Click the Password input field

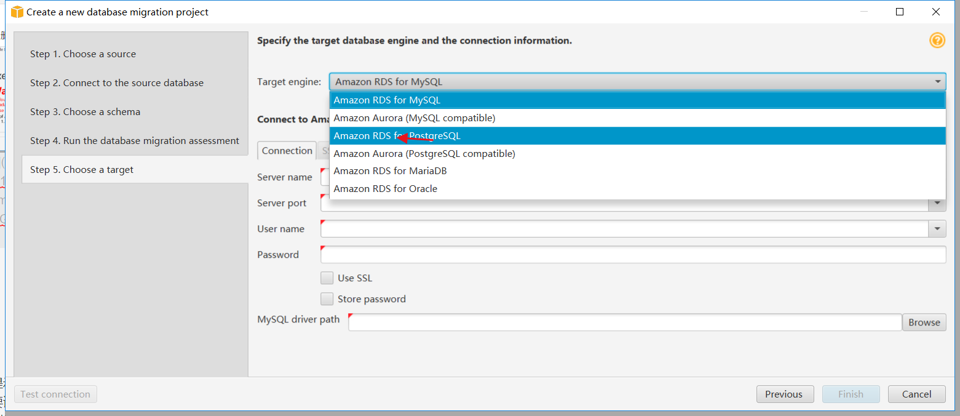[633, 255]
